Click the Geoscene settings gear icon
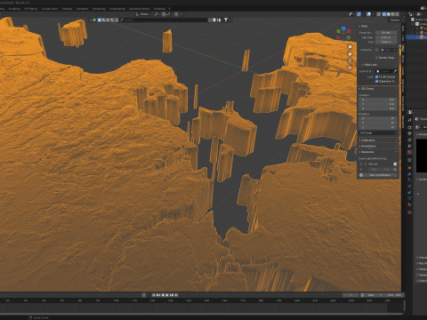 (x=395, y=164)
